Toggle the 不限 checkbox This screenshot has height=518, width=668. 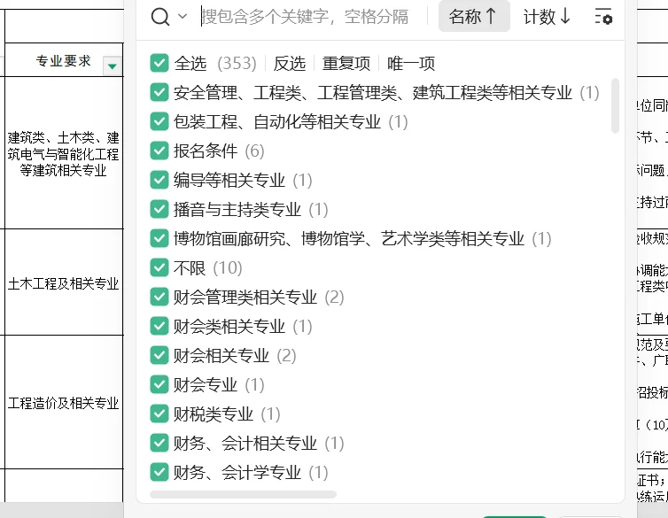[x=159, y=267]
